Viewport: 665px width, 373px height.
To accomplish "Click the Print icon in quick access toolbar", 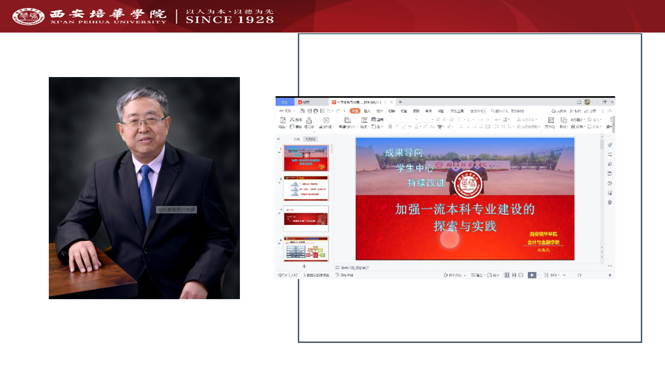I will (316, 111).
